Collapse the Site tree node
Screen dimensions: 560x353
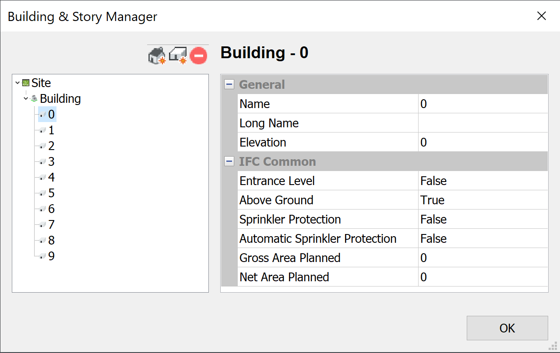pyautogui.click(x=17, y=83)
